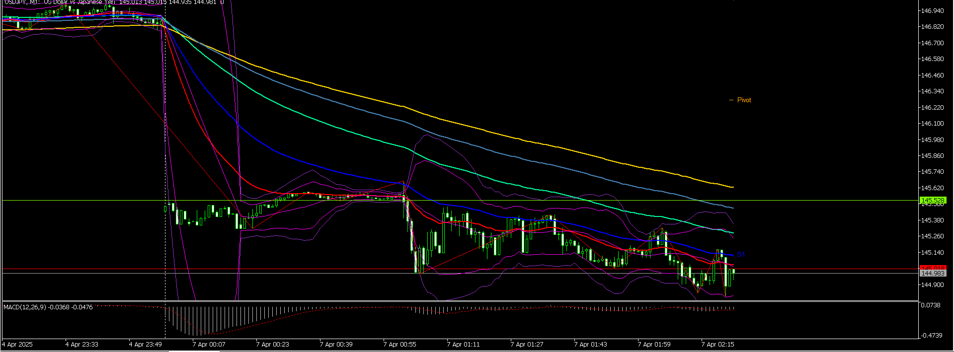Viewport: 954px width, 352px height.
Task: Select the green 145.528 price tag
Action: click(x=933, y=201)
